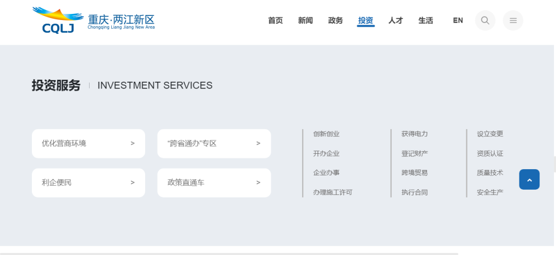Click the 获得电力 link
Image resolution: width=556 pixels, height=255 pixels.
click(414, 134)
